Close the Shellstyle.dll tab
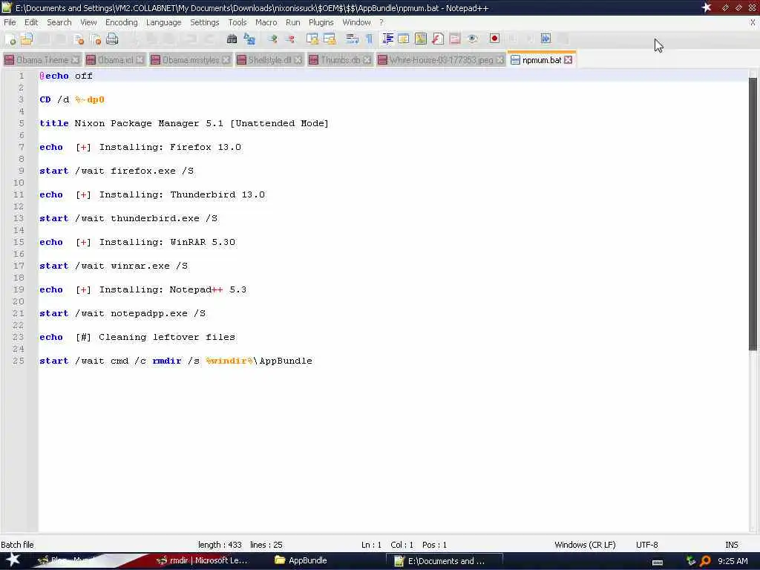The image size is (760, 570). (x=298, y=59)
